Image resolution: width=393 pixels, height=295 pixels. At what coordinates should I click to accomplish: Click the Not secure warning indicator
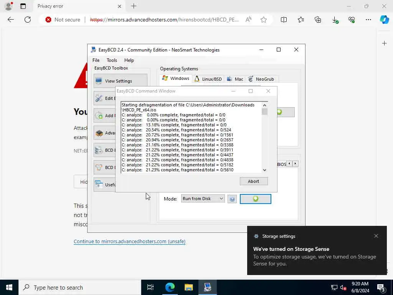63,20
